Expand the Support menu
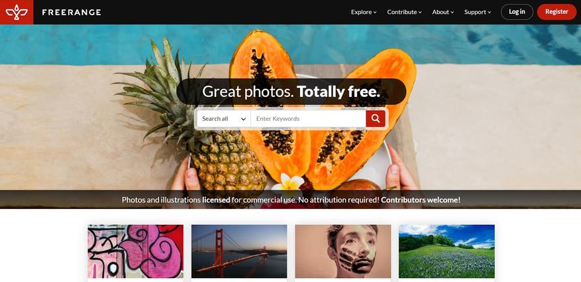 click(x=477, y=12)
